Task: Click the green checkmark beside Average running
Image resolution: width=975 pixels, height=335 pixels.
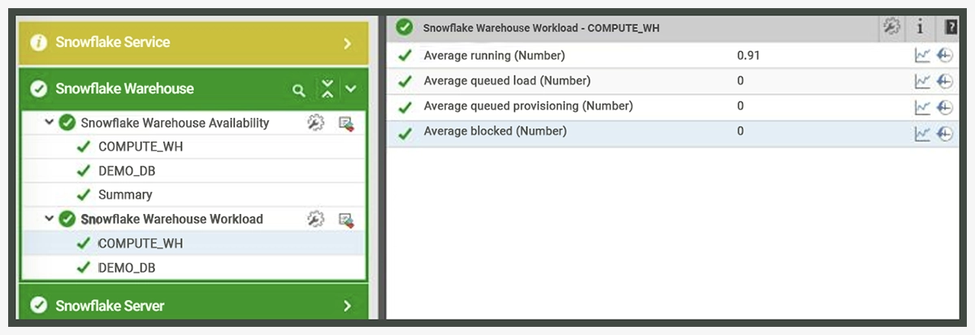Action: coord(405,56)
